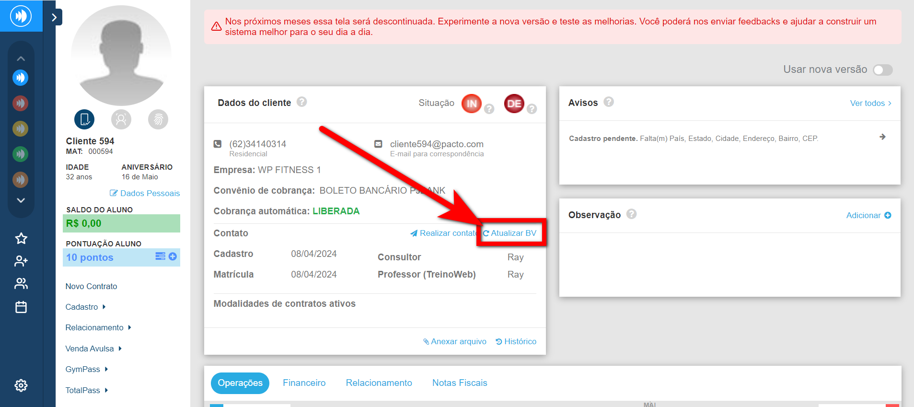Open favorites star in left sidebar
Viewport: 914px width, 407px height.
(21, 238)
